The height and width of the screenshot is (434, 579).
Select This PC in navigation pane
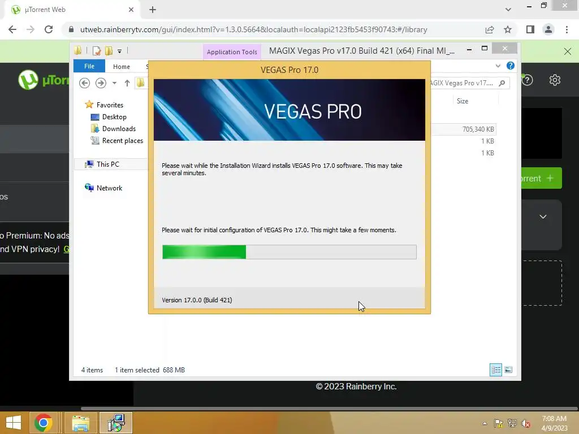tap(108, 164)
